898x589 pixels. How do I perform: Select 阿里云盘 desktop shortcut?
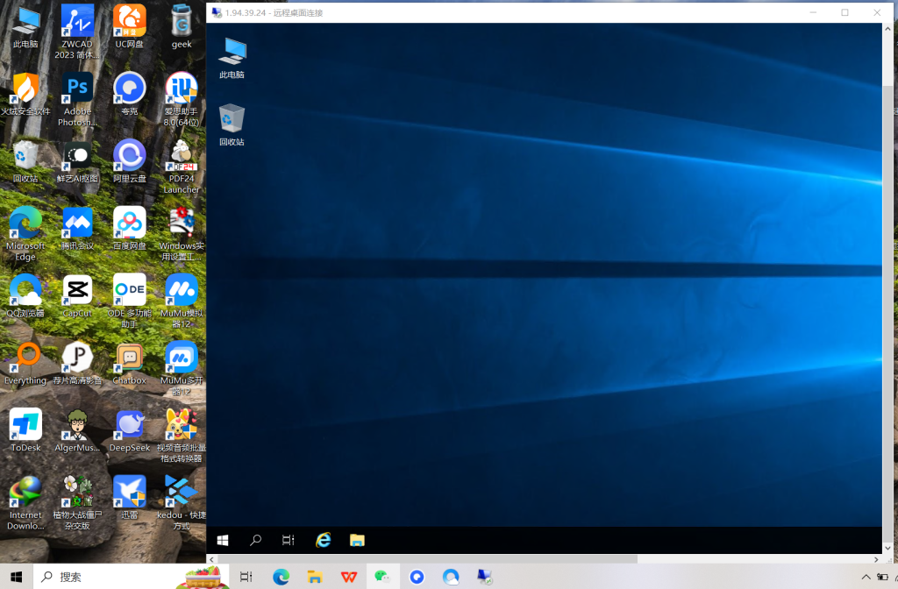[x=130, y=161]
